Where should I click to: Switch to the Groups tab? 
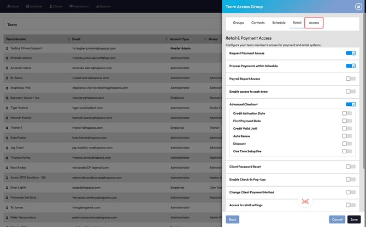pos(238,23)
